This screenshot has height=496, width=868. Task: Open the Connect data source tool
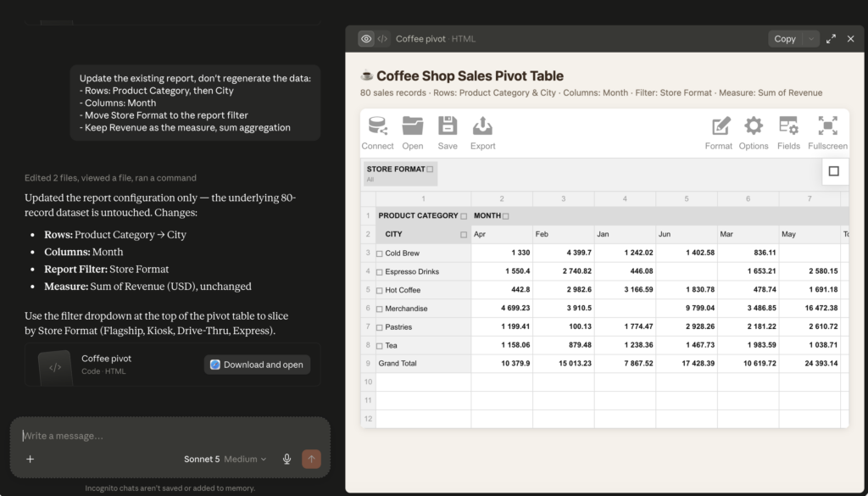[x=377, y=133]
